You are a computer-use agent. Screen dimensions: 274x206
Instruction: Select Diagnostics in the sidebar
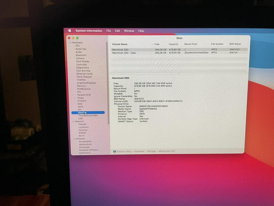(x=82, y=68)
